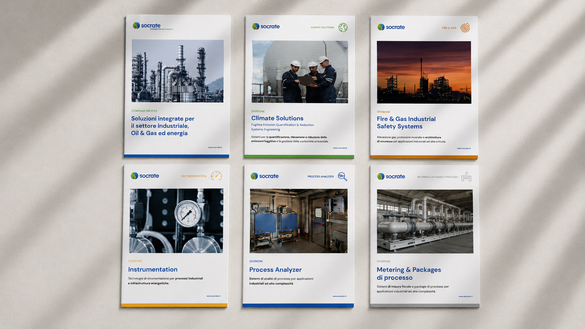Click the "Instrumentation" brochure title

153,269
